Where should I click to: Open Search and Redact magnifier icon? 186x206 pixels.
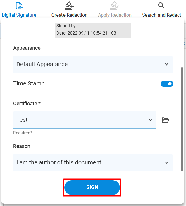click(x=161, y=6)
